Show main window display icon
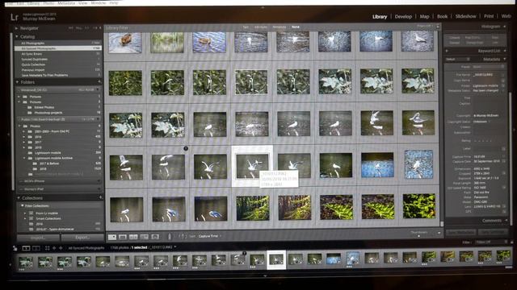 coord(26,248)
